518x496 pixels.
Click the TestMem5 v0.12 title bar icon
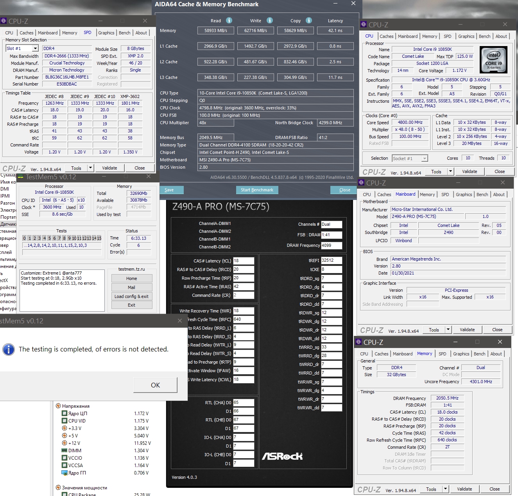tap(21, 177)
